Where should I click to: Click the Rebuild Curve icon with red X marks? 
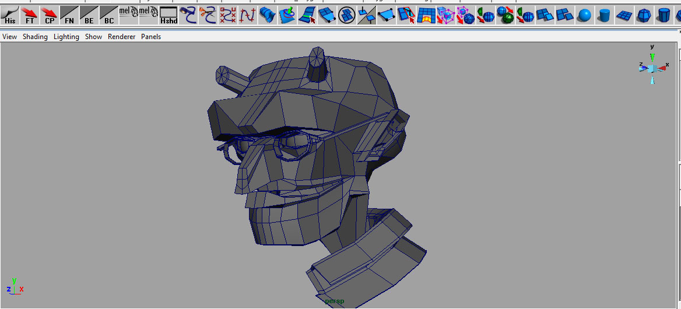pos(227,15)
